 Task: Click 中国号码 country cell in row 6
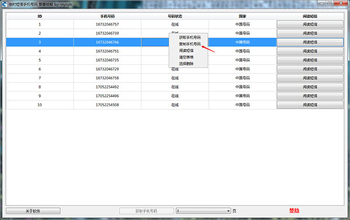coord(243,69)
